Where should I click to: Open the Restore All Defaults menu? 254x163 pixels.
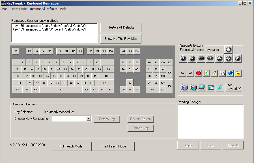pyautogui.click(x=43, y=9)
